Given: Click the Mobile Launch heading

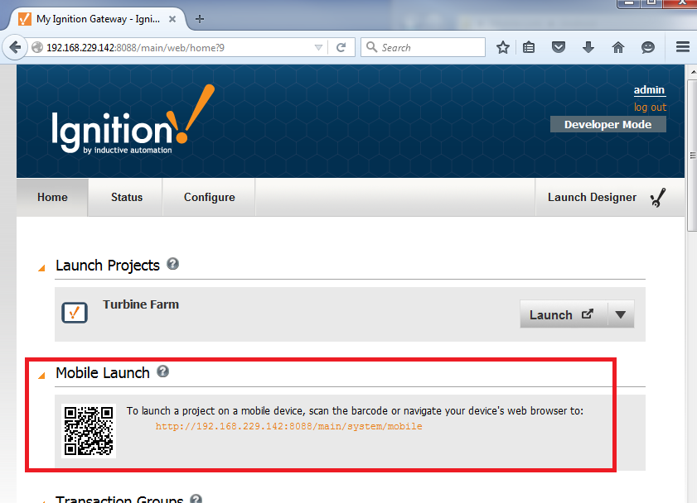Looking at the screenshot, I should pyautogui.click(x=103, y=372).
